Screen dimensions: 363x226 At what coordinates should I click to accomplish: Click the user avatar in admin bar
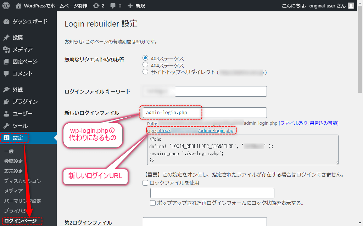(x=351, y=6)
